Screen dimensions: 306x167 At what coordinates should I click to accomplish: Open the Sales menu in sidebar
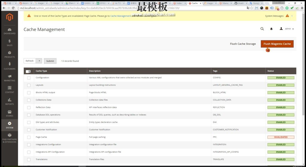(x=9, y=43)
